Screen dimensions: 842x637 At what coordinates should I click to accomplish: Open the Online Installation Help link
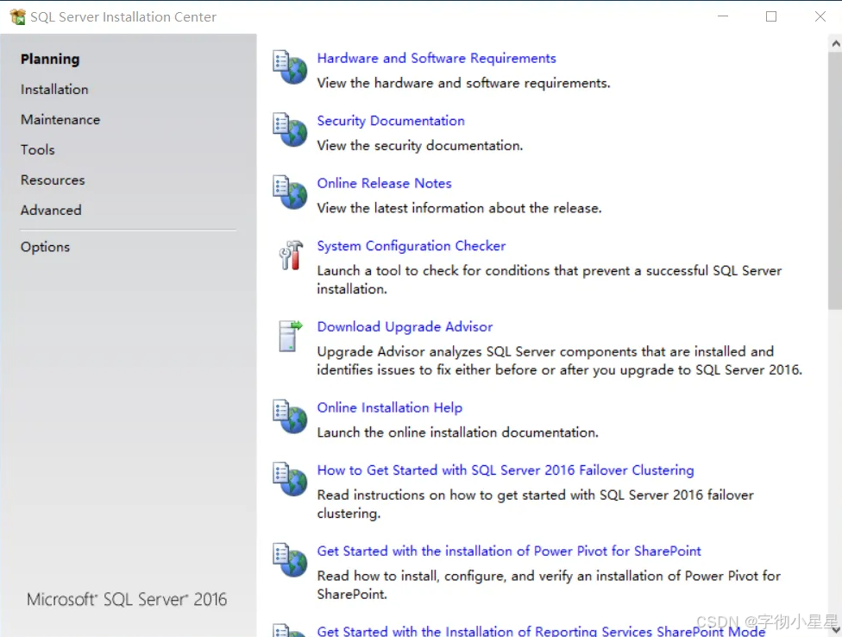389,407
